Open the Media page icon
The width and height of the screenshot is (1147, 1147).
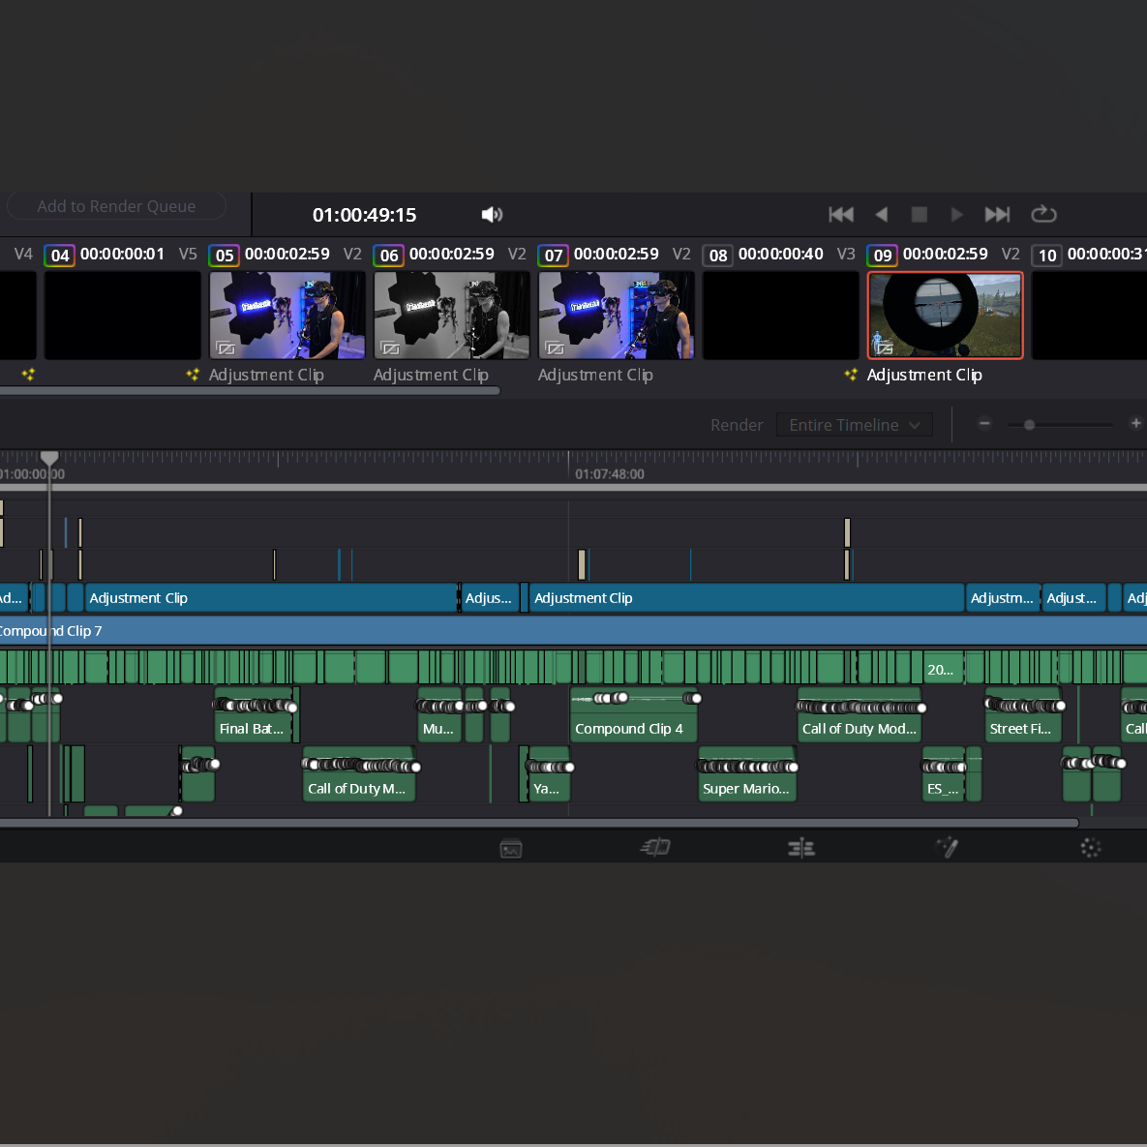[511, 849]
